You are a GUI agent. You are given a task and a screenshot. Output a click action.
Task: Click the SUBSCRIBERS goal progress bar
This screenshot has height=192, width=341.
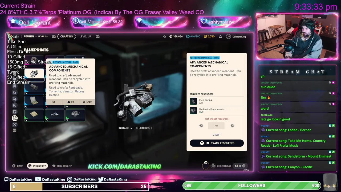pos(79,186)
